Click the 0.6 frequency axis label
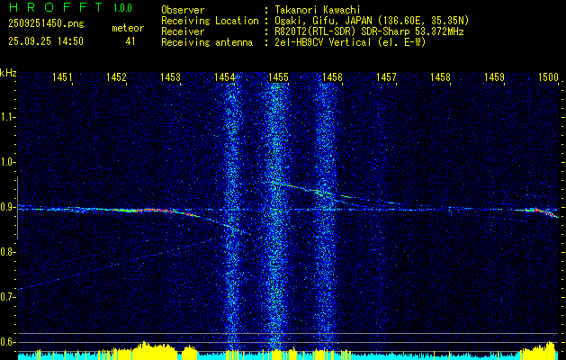566x360 pixels. tap(8, 341)
